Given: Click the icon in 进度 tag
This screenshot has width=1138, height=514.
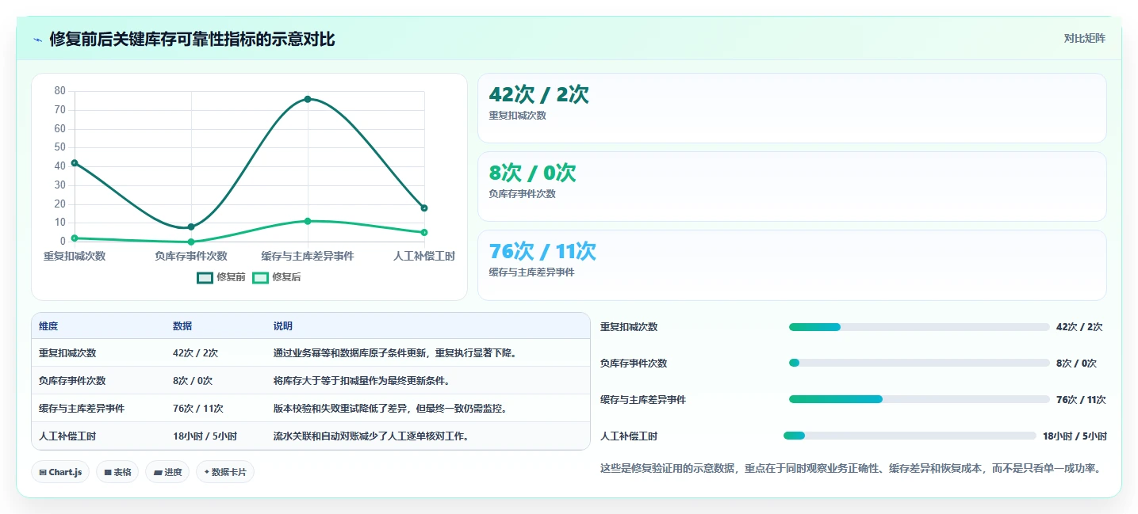Looking at the screenshot, I should pyautogui.click(x=158, y=472).
